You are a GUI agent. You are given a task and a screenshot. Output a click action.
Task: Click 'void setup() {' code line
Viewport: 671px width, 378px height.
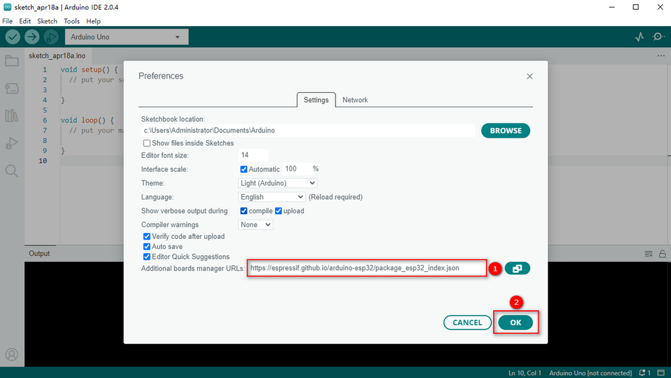point(89,69)
